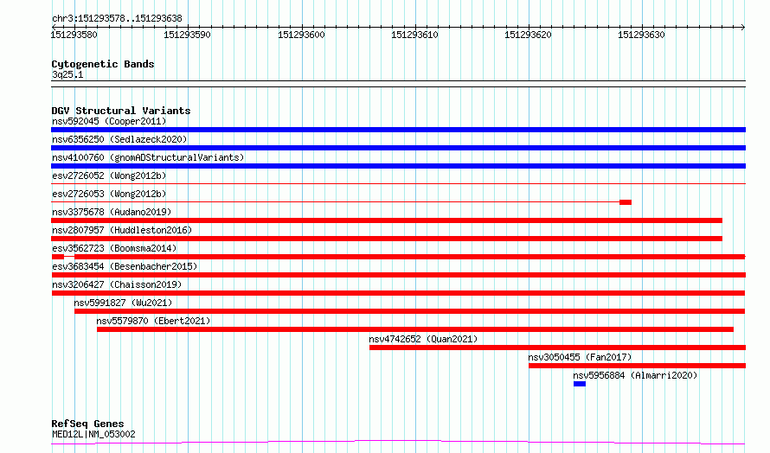Click the blue bar under nsv6356250
This screenshot has width=770, height=453.
coord(398,148)
